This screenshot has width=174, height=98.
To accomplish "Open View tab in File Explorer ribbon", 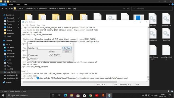I will click(x=25, y=4).
